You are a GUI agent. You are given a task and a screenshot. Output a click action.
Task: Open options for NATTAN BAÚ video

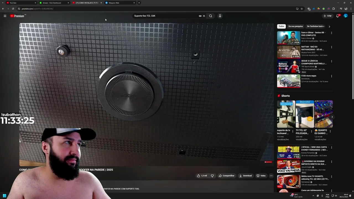pyautogui.click(x=332, y=47)
